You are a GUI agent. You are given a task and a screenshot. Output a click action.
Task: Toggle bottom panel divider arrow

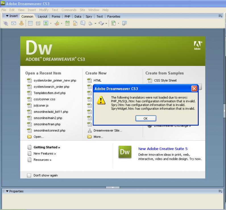[x=113, y=187]
